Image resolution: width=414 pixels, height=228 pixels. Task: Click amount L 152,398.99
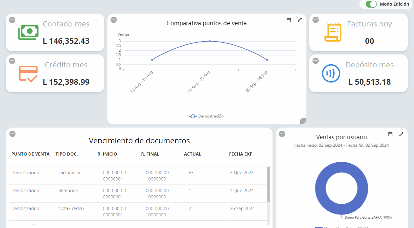(x=66, y=82)
